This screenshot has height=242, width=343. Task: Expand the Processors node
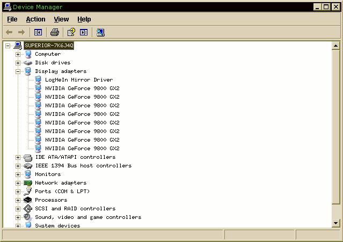coord(18,200)
